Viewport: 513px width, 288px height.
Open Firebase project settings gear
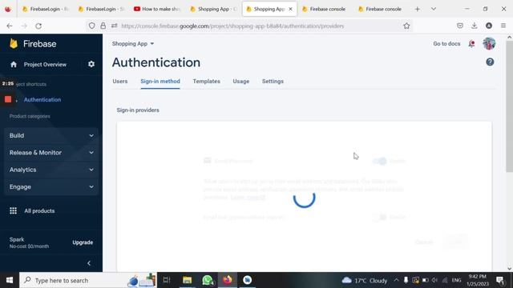[x=91, y=64]
